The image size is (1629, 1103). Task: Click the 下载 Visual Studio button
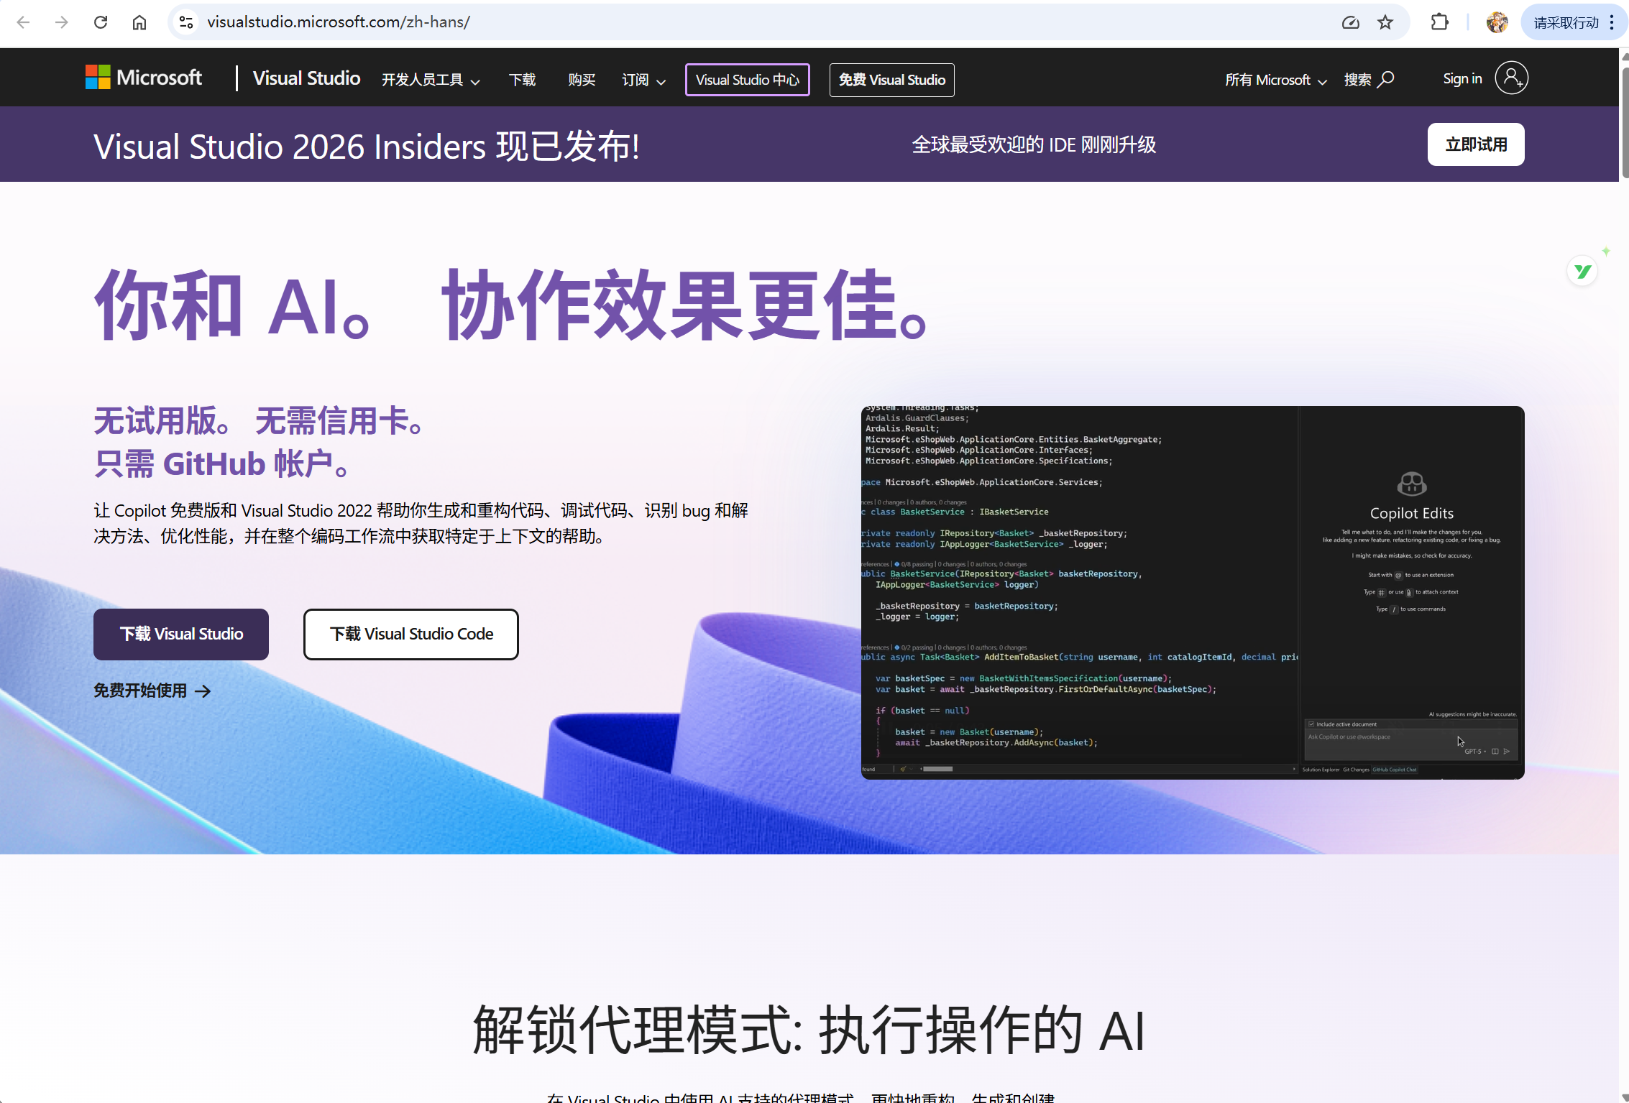[181, 634]
